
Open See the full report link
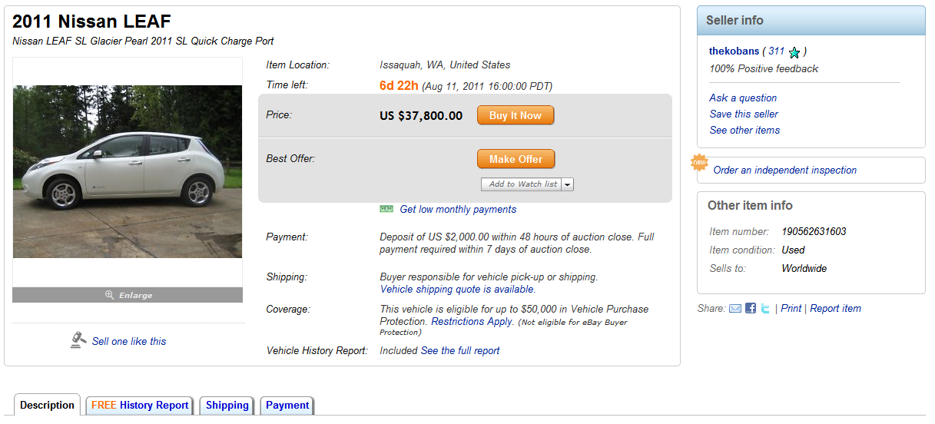pyautogui.click(x=460, y=351)
